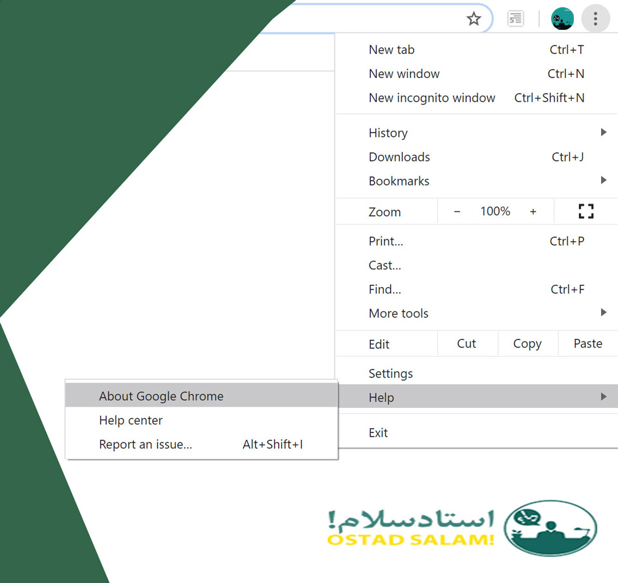Screen dimensions: 618x583
Task: Open the reading list icon
Action: (516, 19)
